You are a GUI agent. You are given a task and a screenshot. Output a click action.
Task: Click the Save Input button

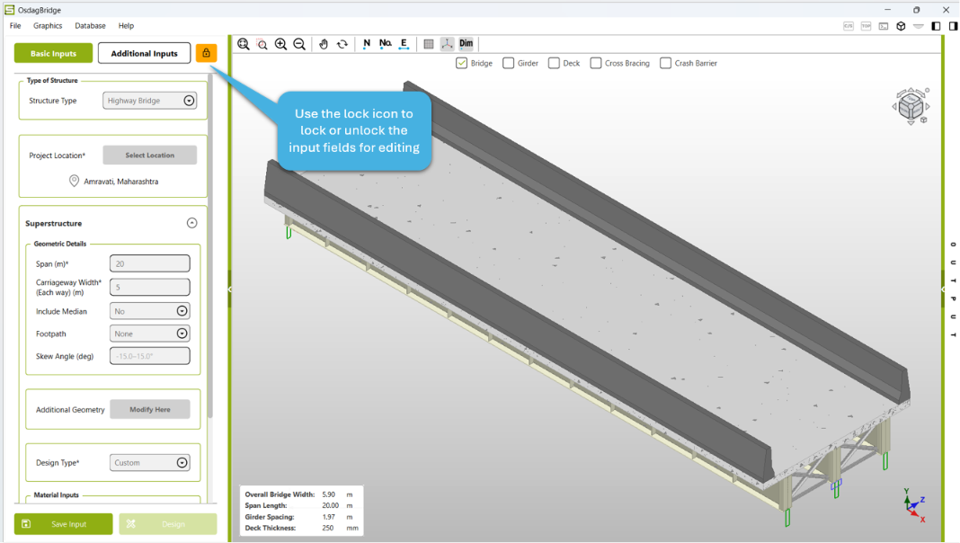[64, 524]
